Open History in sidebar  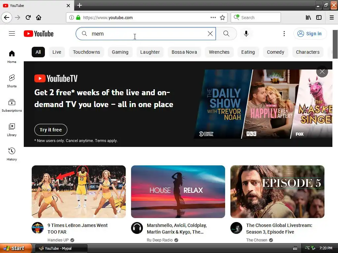pyautogui.click(x=12, y=154)
